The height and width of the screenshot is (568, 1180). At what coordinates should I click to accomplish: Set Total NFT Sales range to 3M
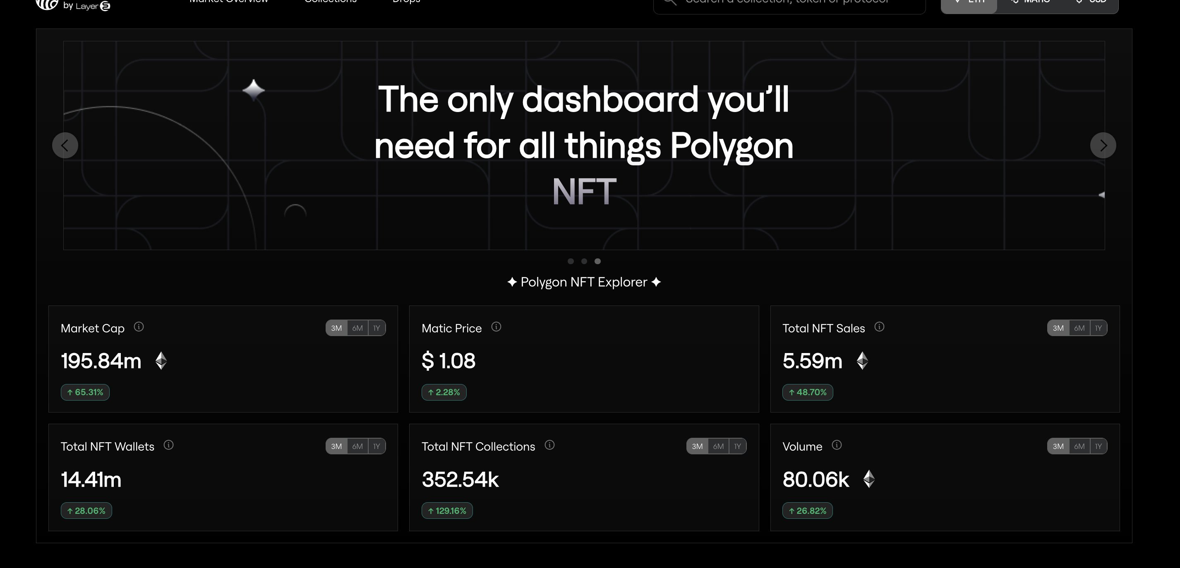1058,328
